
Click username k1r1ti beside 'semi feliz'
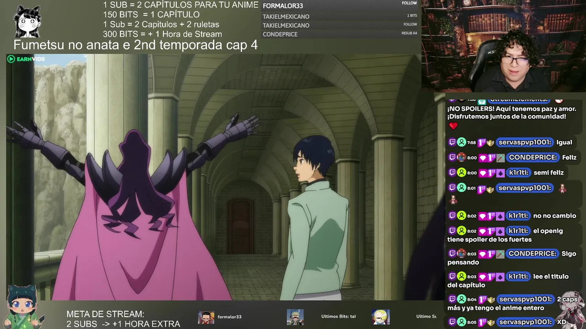(x=519, y=173)
